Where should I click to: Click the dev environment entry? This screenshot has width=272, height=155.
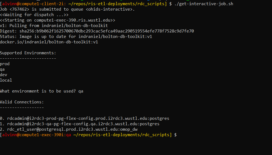point(4,75)
